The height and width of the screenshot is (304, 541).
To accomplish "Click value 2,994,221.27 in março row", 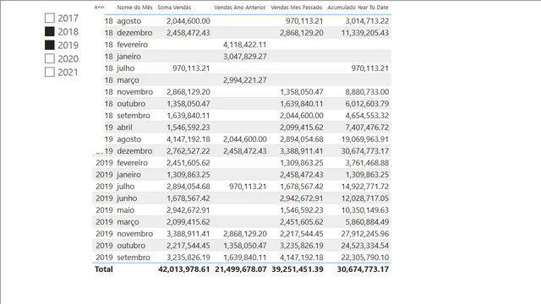I will 244,80.
